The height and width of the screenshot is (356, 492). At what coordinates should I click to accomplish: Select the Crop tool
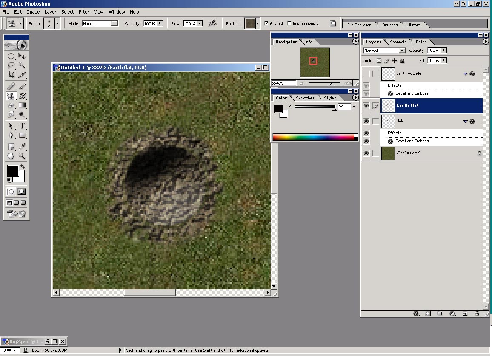[x=11, y=75]
